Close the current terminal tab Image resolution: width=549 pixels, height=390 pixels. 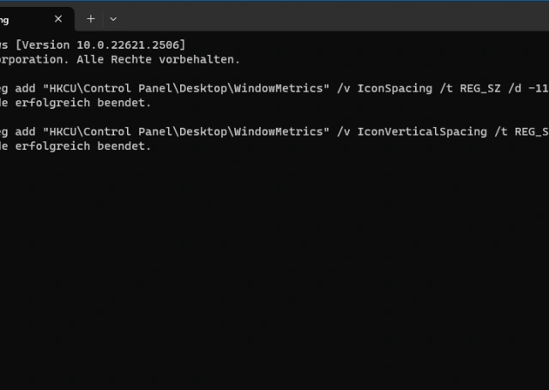coord(60,18)
